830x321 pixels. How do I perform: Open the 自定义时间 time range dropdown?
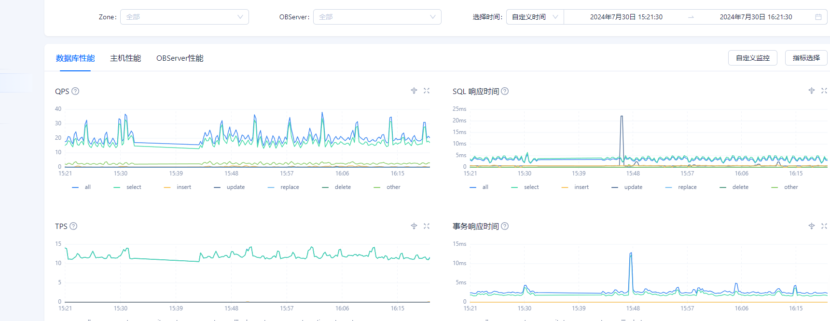coord(535,17)
